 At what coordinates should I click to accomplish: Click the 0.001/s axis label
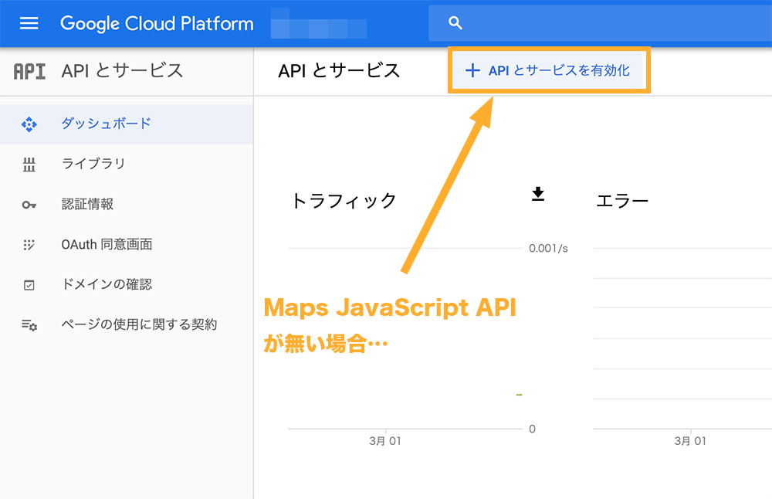click(x=548, y=248)
